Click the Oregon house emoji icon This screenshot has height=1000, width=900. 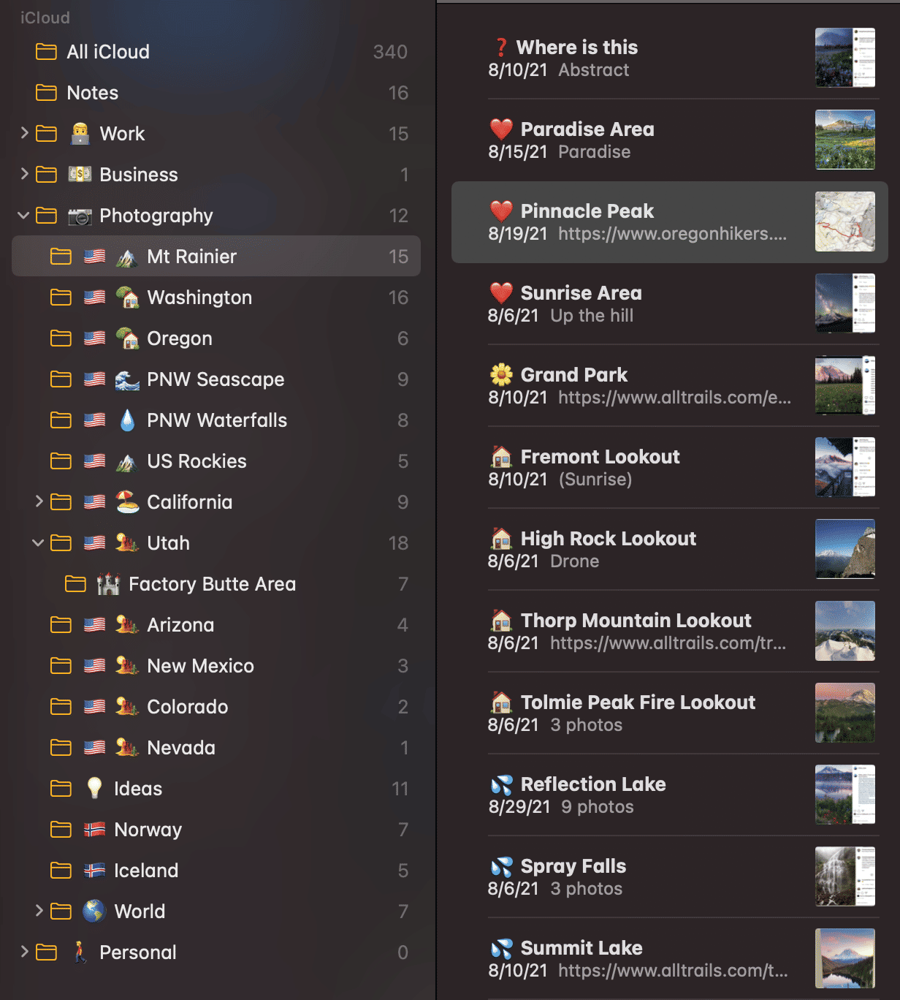[x=127, y=338]
